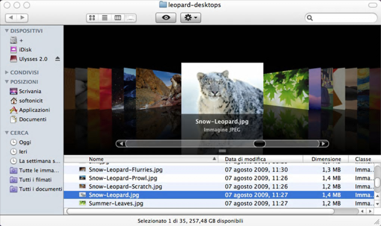The image size is (381, 226).
Task: Click the Cover Flow scrollbar thumb
Action: 260,144
